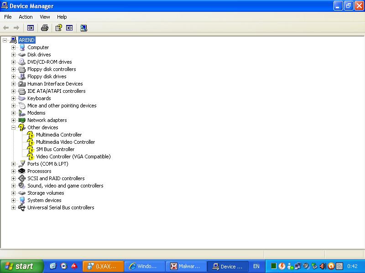This screenshot has height=273, width=365.
Task: Collapse the AREND root node
Action: 5,40
